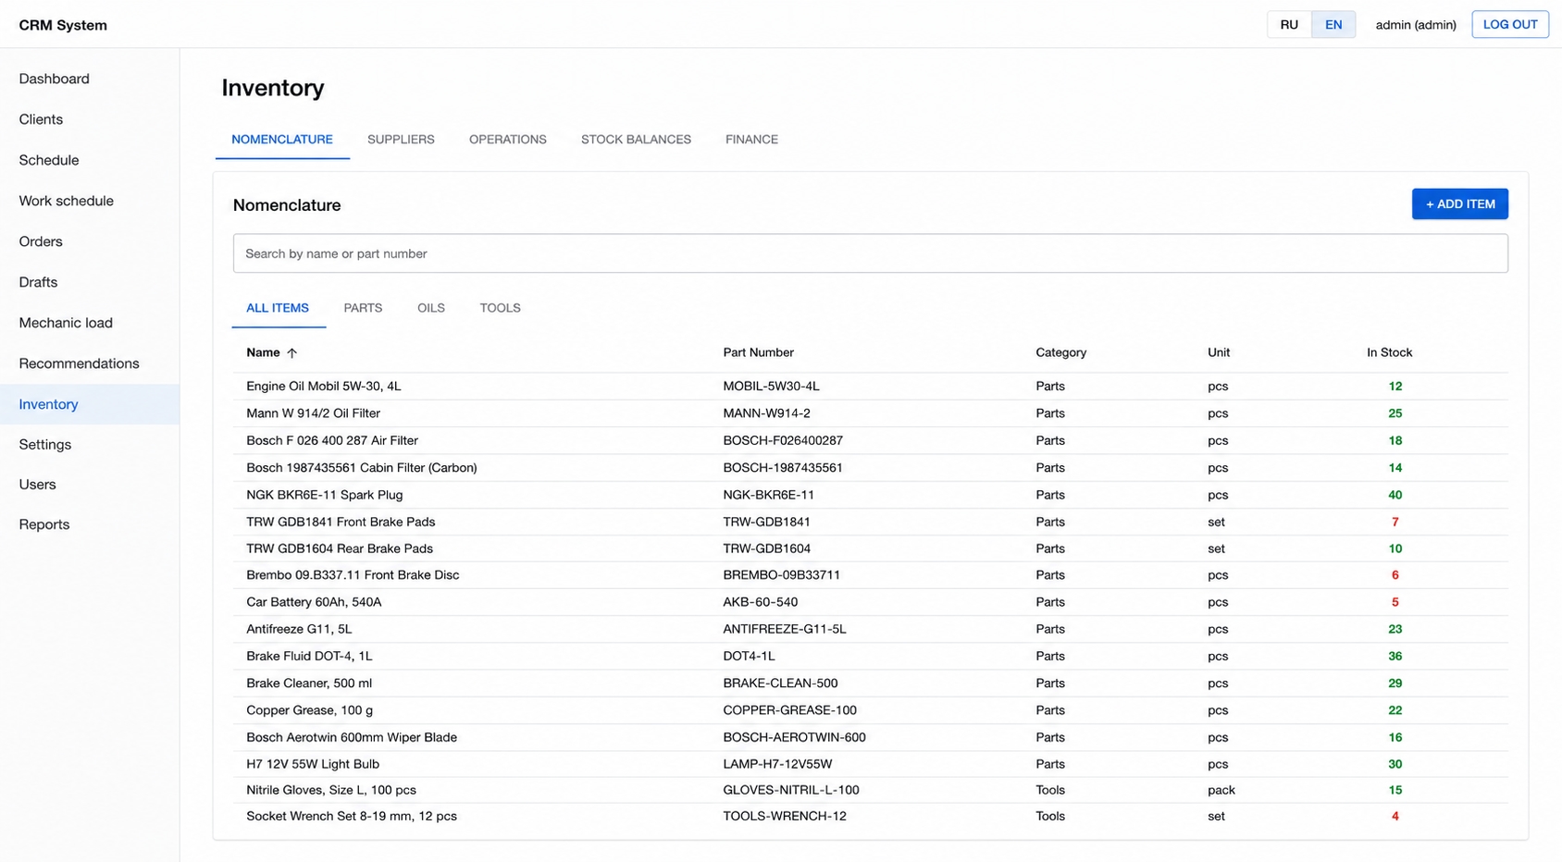Screen dimensions: 1562x862
Task: Select Mann W 914/2 Oil Filter row
Action: pos(870,413)
